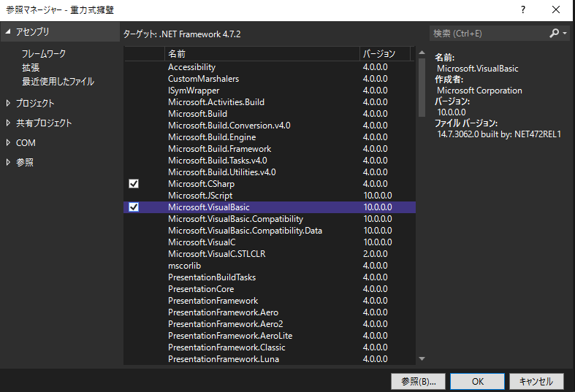Select Microsoft.Build.Conversion.v4.0 row
575x392 pixels.
click(x=270, y=126)
